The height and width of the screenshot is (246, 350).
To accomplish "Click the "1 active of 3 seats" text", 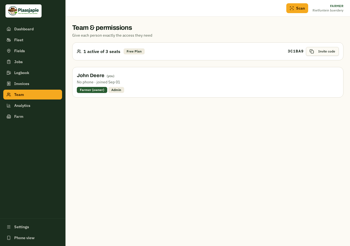I will 102,51.
